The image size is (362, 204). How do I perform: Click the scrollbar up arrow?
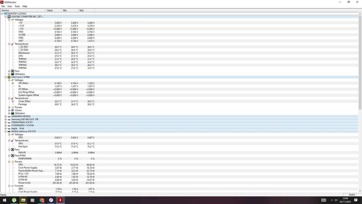coord(360,14)
